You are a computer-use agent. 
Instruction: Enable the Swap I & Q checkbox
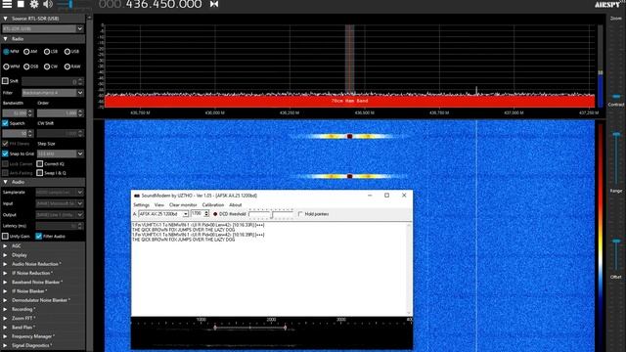tap(39, 173)
